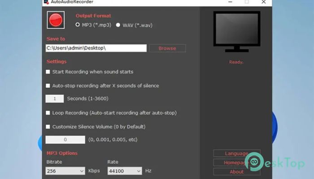Start recording with the red record button
The width and height of the screenshot is (314, 179).
coord(56,20)
